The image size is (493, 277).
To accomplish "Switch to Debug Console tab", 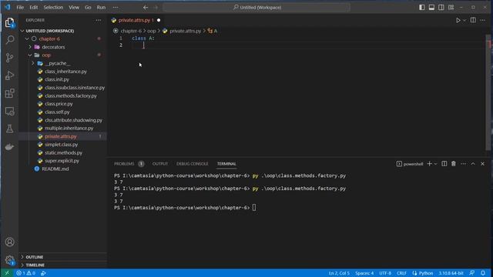I will [192, 164].
